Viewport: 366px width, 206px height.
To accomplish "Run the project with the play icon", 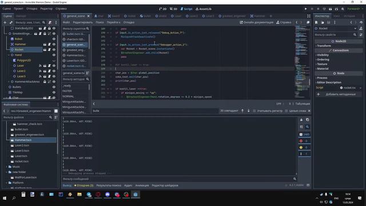I will (305, 9).
